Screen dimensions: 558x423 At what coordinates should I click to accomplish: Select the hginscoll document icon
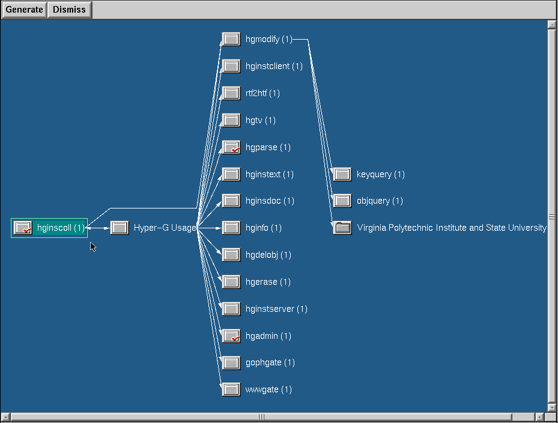pos(23,228)
